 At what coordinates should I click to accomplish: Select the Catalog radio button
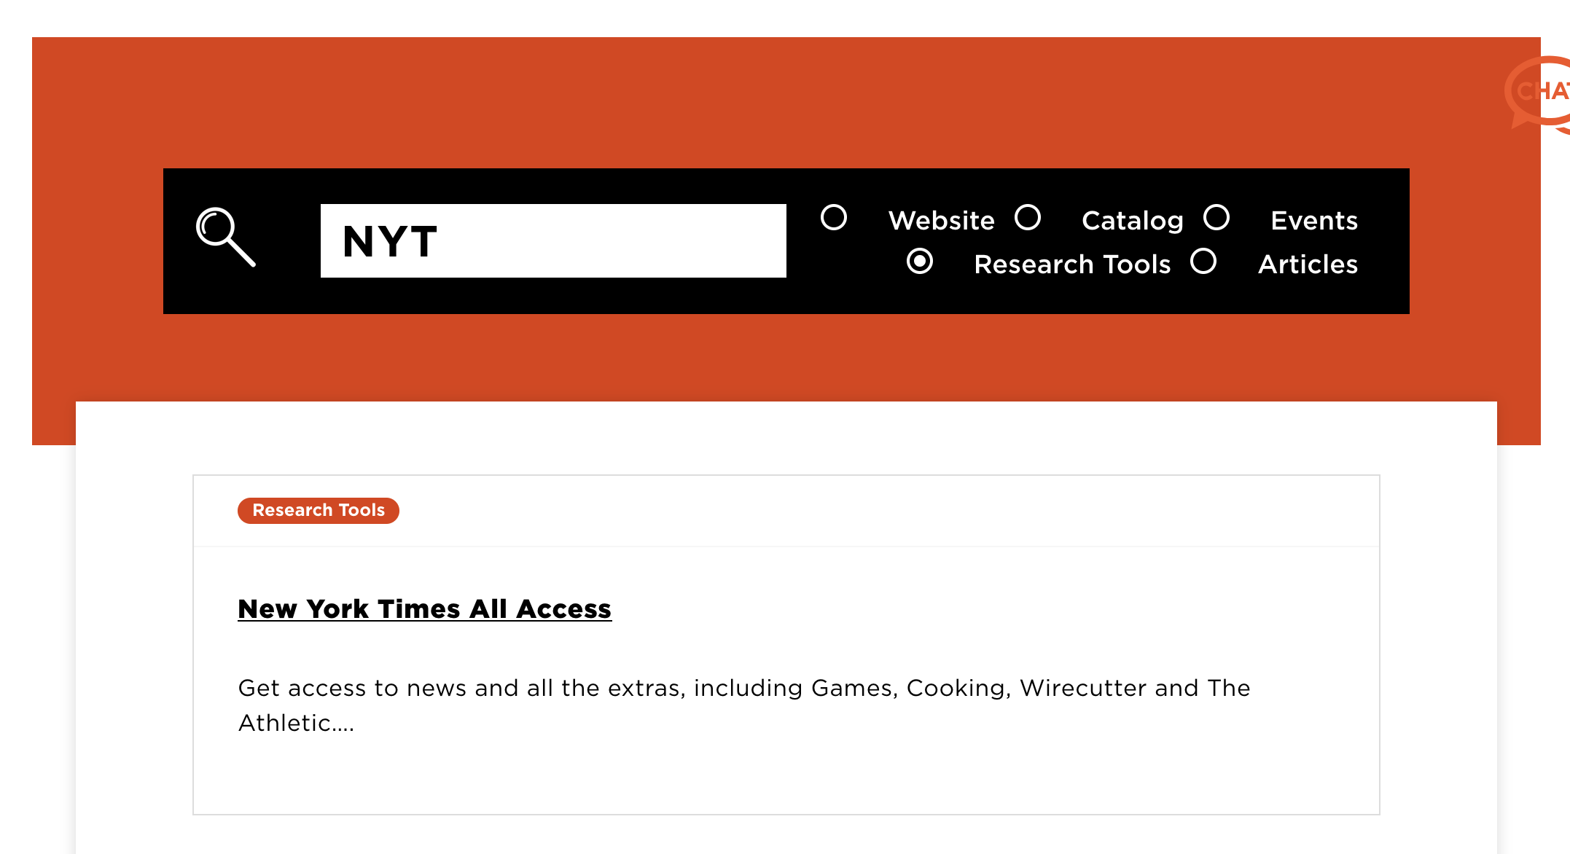click(1028, 218)
